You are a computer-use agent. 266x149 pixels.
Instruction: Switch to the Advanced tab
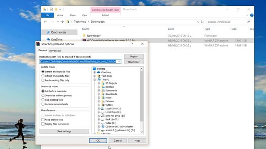click(x=55, y=50)
